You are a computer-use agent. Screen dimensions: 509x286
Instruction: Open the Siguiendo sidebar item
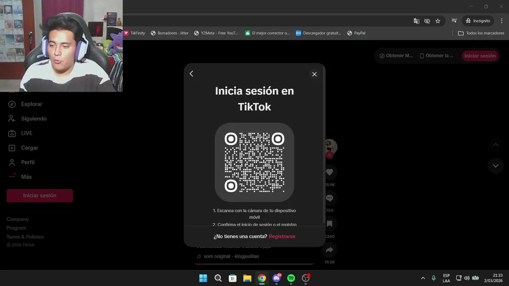(x=27, y=119)
